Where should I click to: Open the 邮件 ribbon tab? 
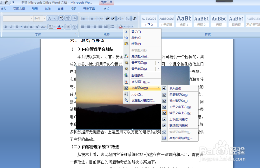(48, 9)
